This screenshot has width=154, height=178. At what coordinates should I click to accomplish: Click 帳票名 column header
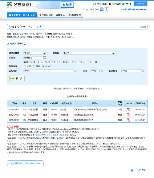tap(95, 103)
